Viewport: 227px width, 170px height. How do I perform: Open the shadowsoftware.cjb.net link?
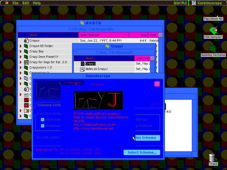(x=94, y=125)
